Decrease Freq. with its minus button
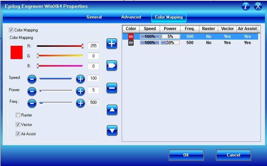The width and height of the screenshot is (267, 166). pos(32,103)
